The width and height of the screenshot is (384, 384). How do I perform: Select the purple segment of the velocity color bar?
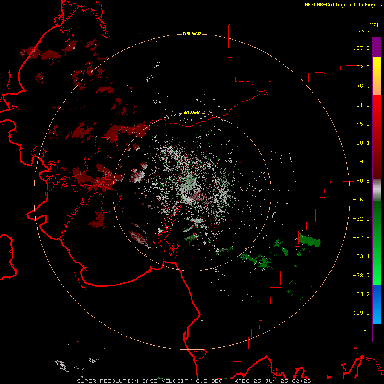click(x=377, y=47)
